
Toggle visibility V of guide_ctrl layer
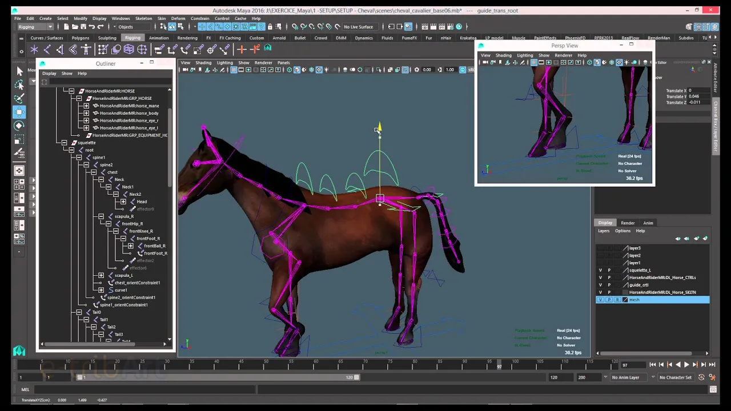[x=600, y=285]
